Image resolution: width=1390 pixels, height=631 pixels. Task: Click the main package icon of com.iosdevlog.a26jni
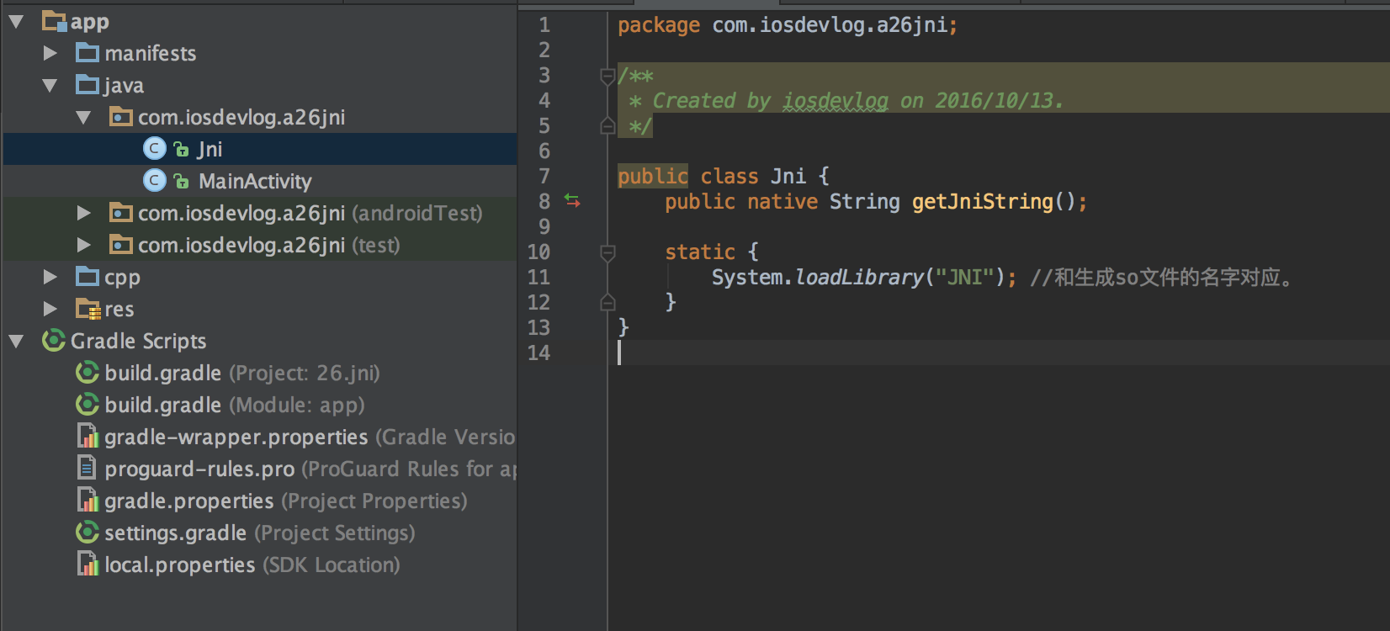tap(121, 117)
